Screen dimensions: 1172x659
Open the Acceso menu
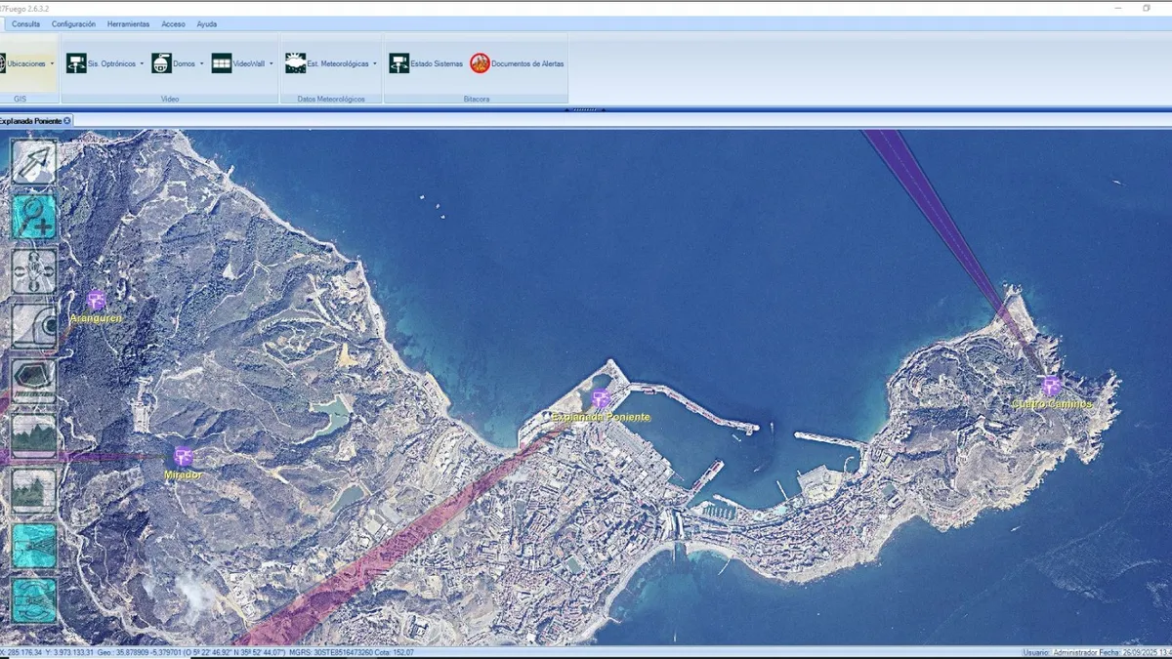173,23
